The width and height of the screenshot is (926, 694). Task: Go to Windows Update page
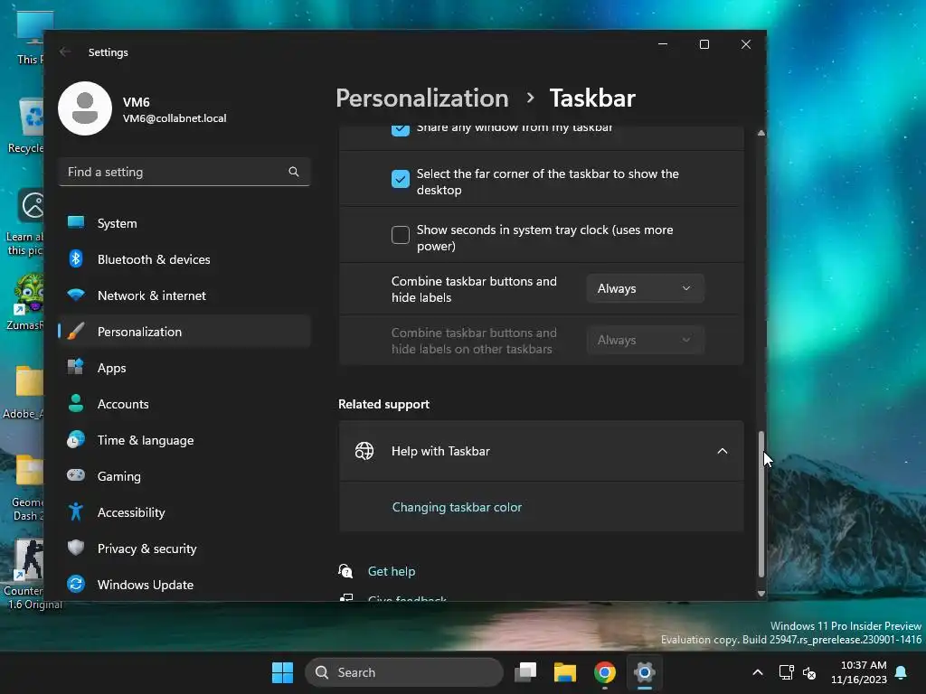pos(184,585)
